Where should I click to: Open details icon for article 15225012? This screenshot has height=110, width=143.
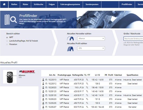pyautogui.click(x=46, y=84)
